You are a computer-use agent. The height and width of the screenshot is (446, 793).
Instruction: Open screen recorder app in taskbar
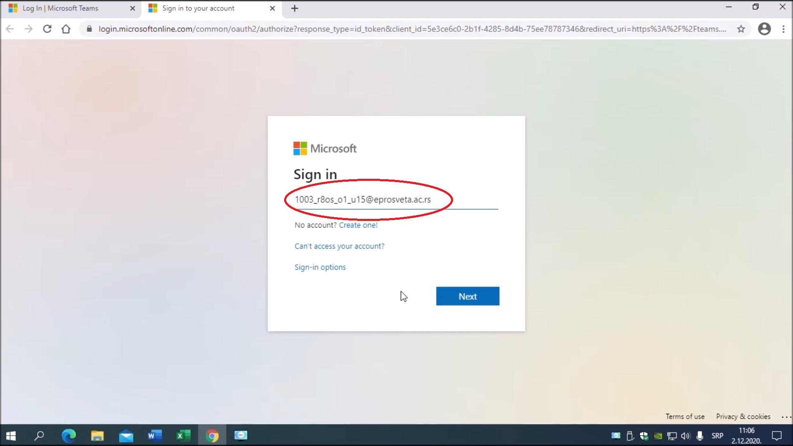(x=241, y=436)
